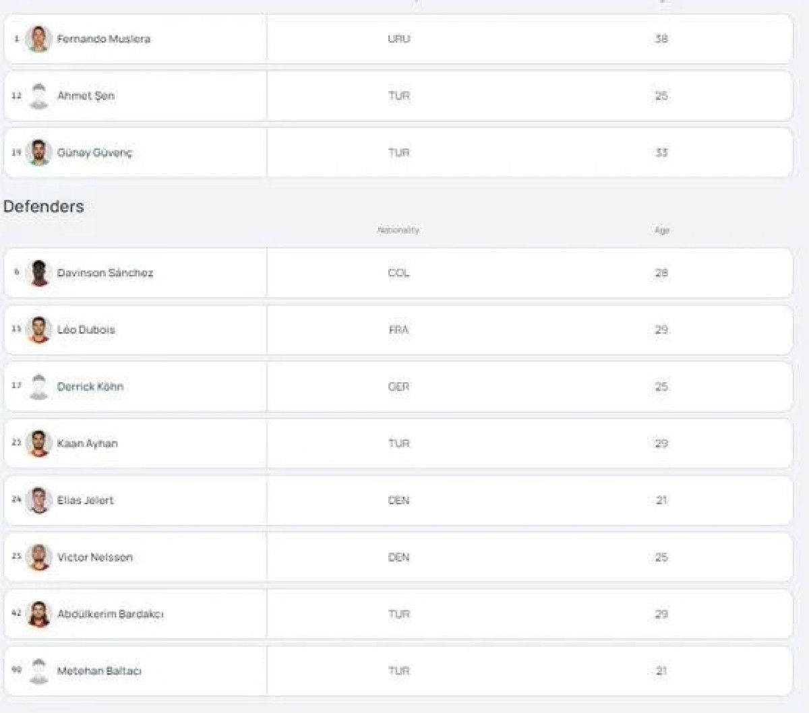Open Kaan Ayhan's player photo
The height and width of the screenshot is (713, 809).
tap(38, 443)
